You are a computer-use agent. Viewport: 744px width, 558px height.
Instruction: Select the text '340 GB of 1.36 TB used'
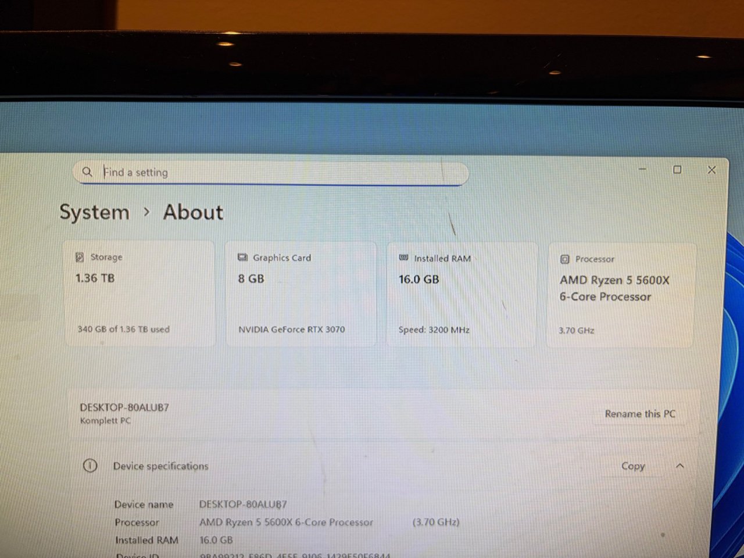click(x=124, y=329)
